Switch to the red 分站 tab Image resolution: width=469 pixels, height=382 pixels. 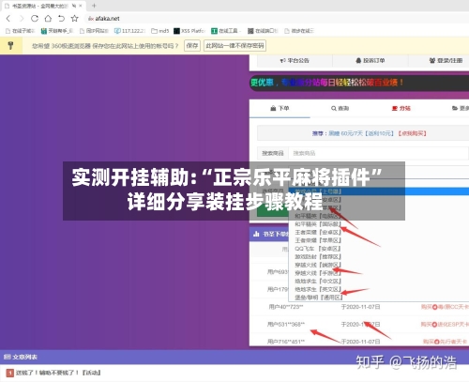401,108
